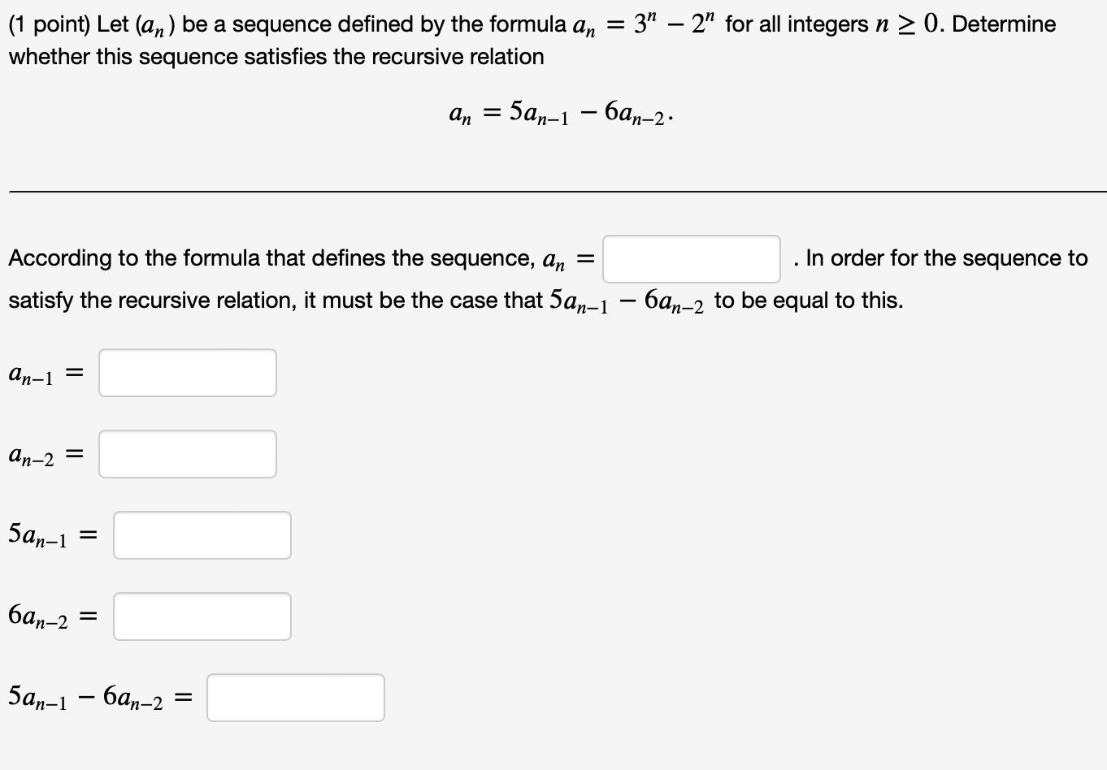Click the 6a_n-2 answer box
Screen dimensions: 1107x770
(202, 616)
